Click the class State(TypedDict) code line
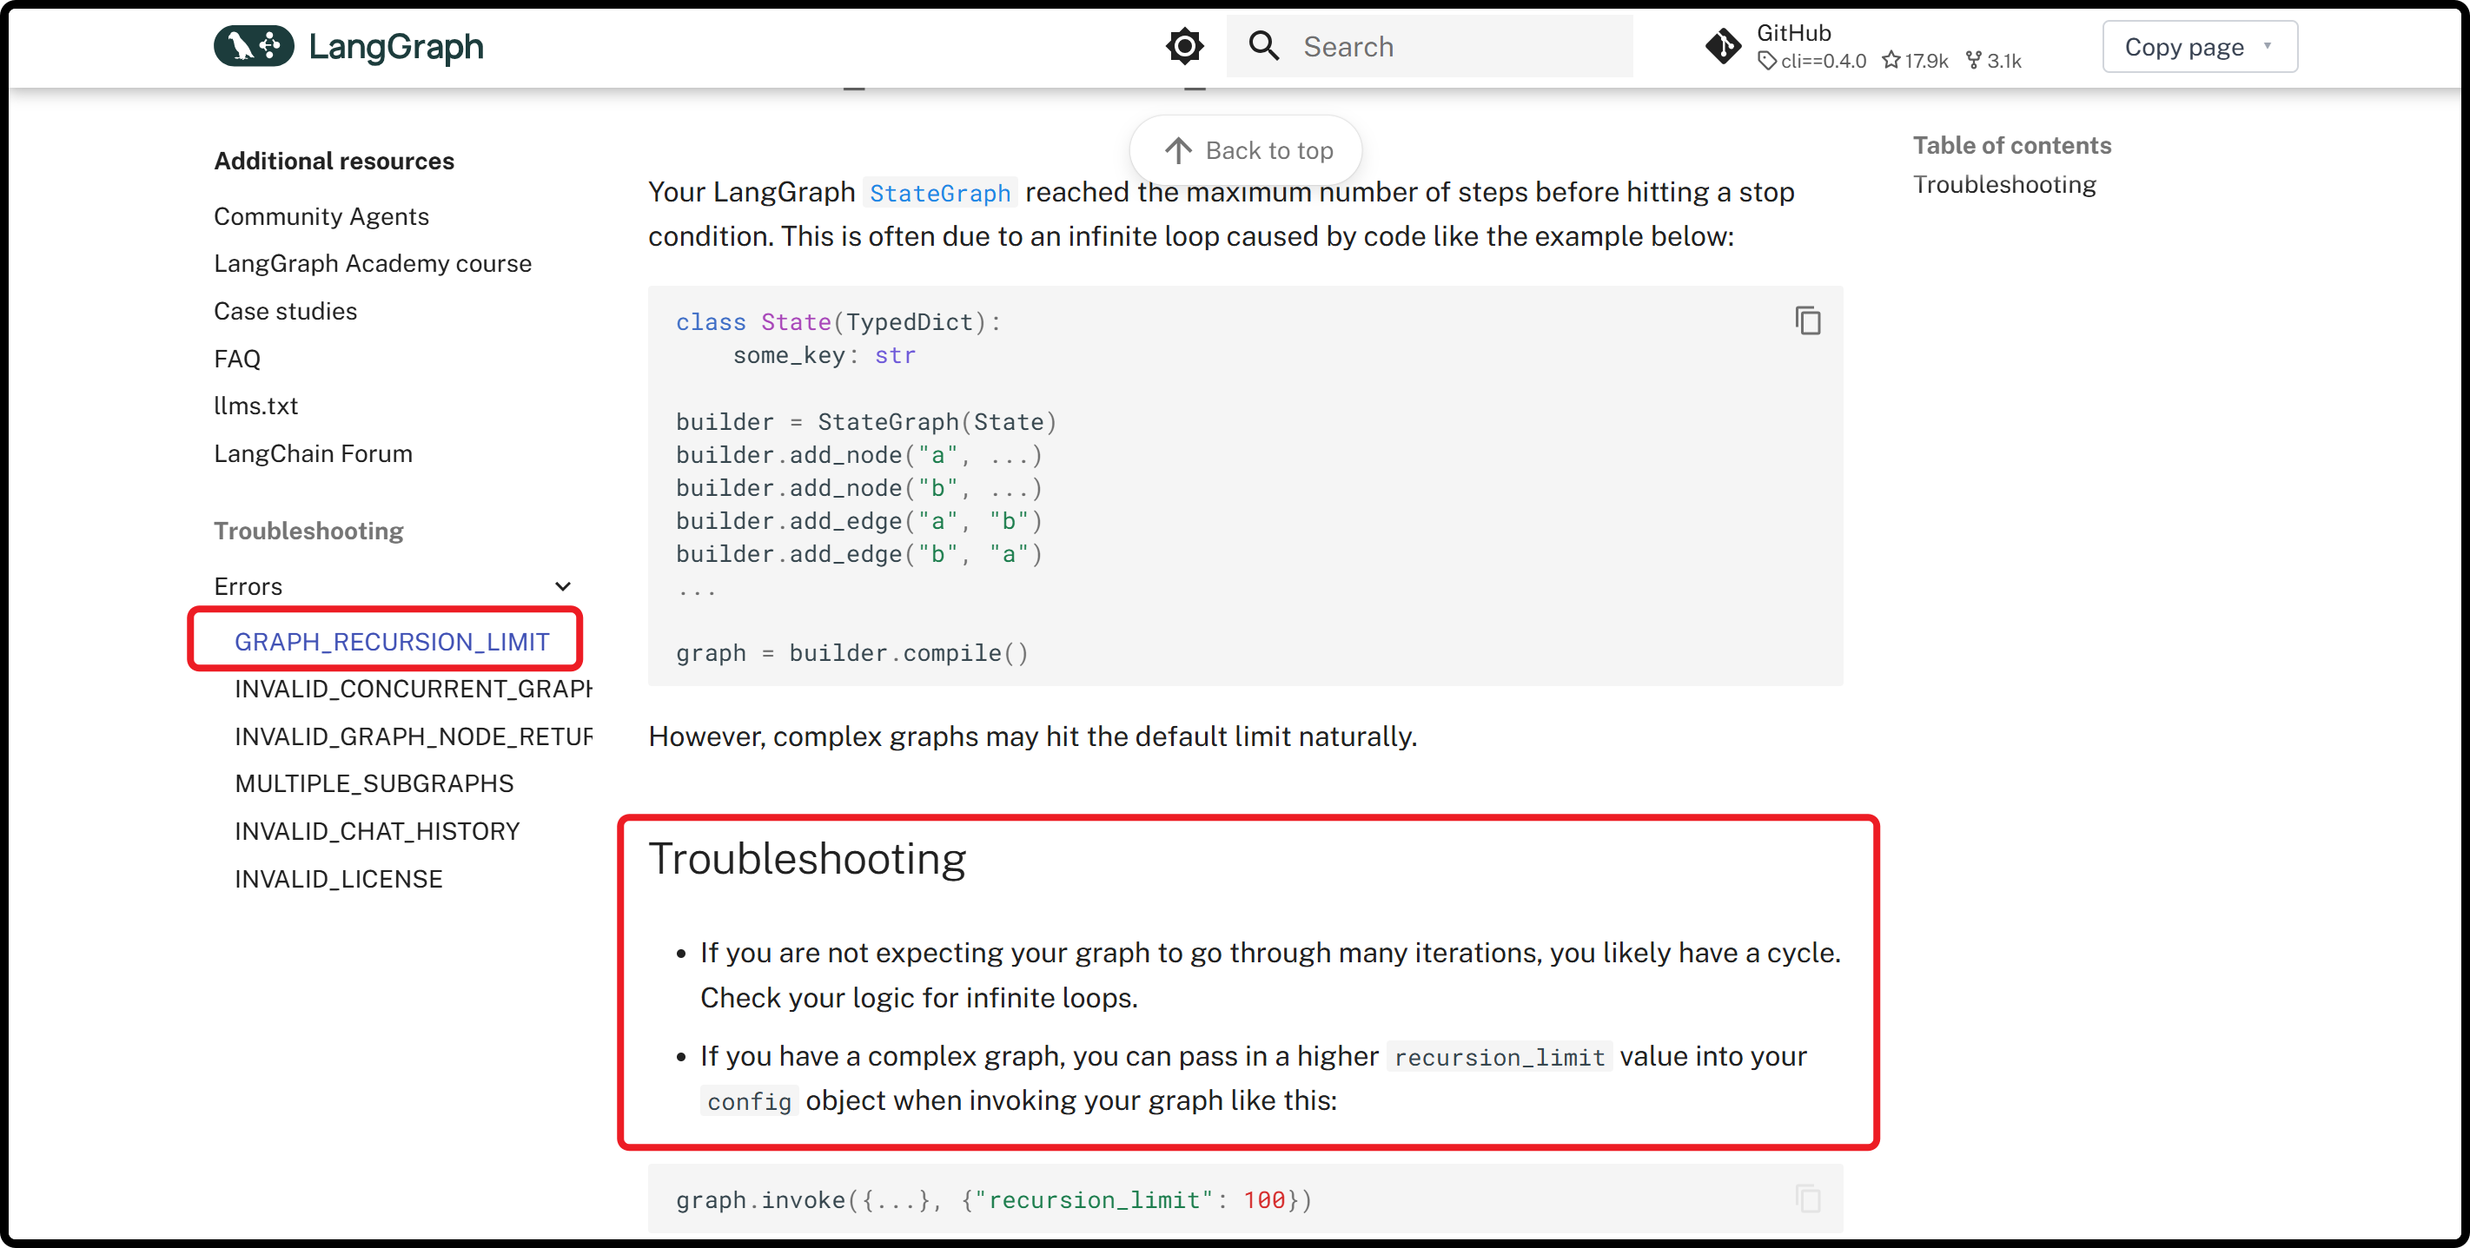The image size is (2470, 1248). (838, 322)
